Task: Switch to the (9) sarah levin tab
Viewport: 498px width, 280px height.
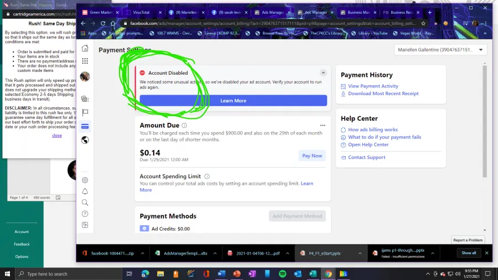Action: tap(229, 12)
